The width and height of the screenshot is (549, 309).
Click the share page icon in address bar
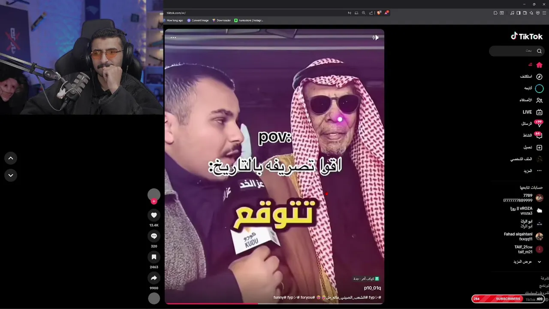[371, 13]
